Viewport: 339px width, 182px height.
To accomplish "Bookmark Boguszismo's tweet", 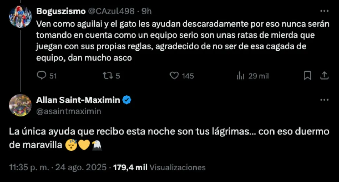I will [x=307, y=76].
